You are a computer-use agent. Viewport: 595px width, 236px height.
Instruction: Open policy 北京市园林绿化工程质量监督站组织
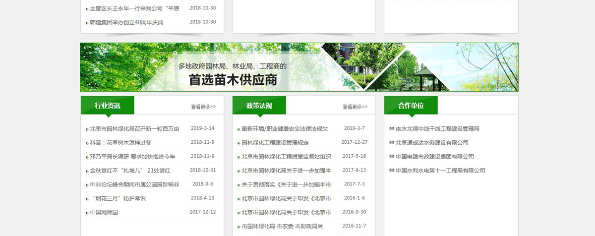click(x=286, y=157)
